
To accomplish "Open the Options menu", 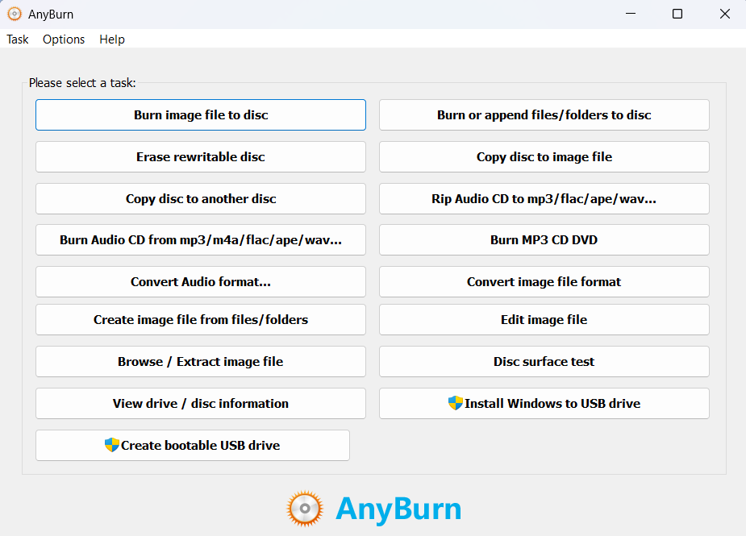I will 63,39.
